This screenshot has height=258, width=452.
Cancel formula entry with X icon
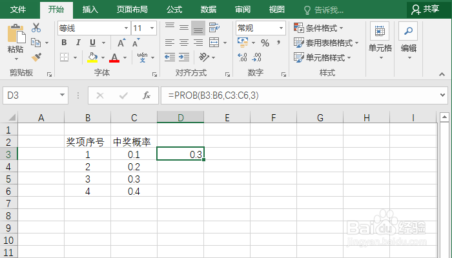point(100,95)
